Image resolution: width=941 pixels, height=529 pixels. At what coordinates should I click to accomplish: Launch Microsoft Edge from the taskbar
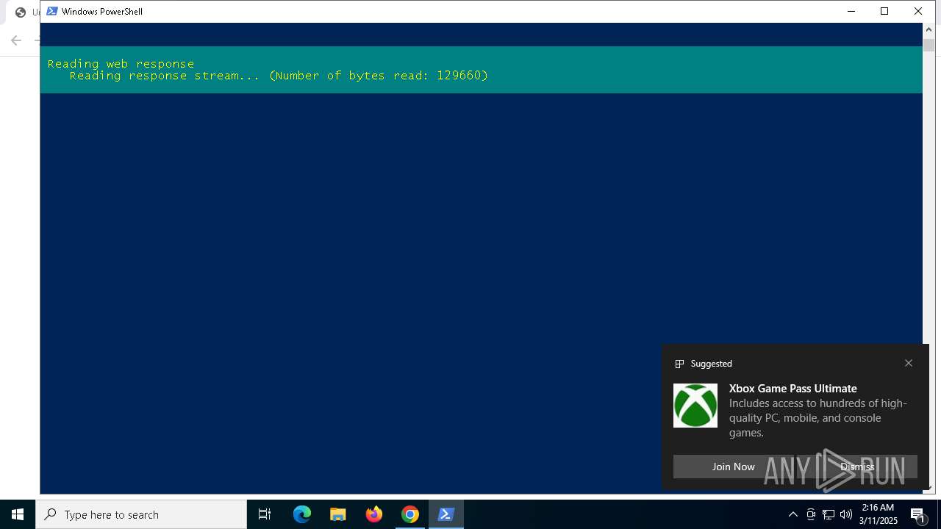[302, 514]
